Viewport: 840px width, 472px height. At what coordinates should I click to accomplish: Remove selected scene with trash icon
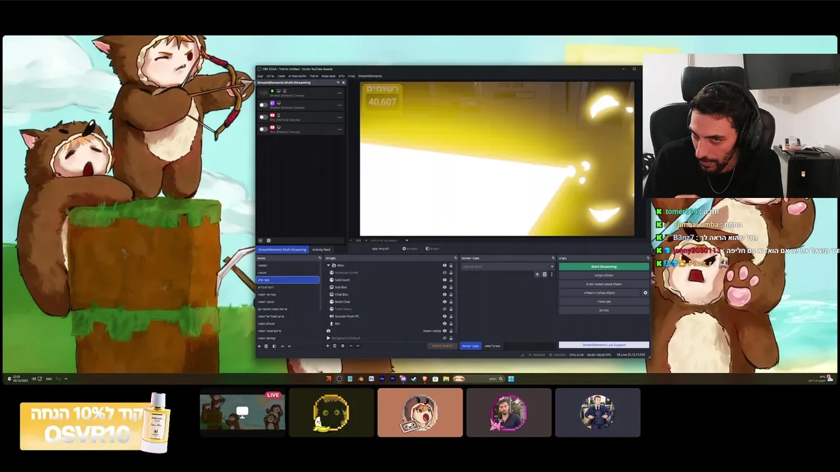click(266, 346)
